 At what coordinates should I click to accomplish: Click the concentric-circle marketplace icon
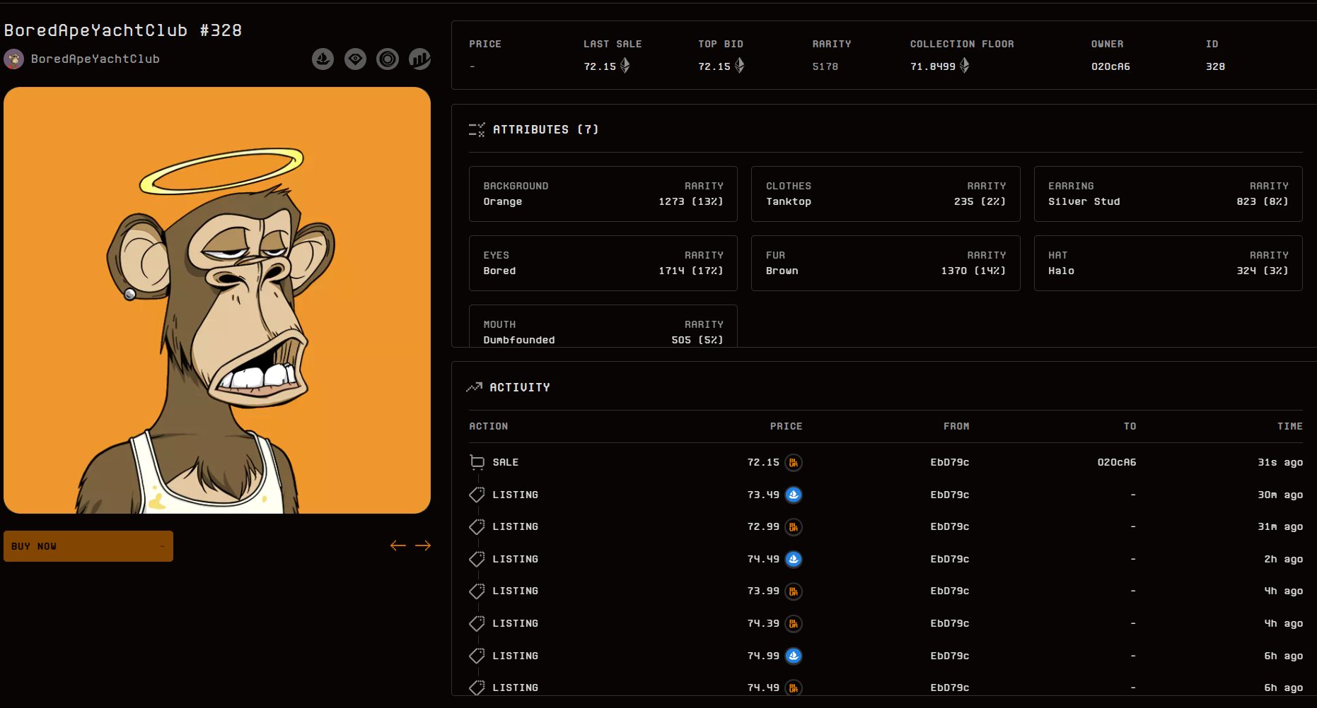click(x=388, y=59)
